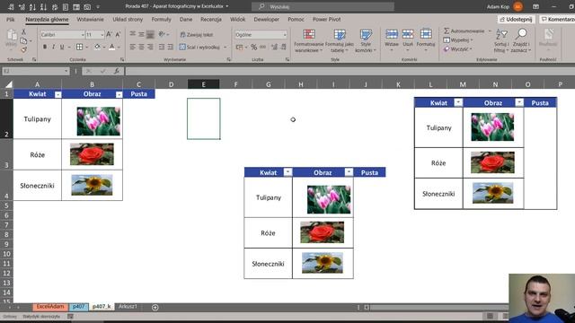This screenshot has width=575, height=323.
Task: Open Znajdź i zaznacz menu
Action: [521, 40]
